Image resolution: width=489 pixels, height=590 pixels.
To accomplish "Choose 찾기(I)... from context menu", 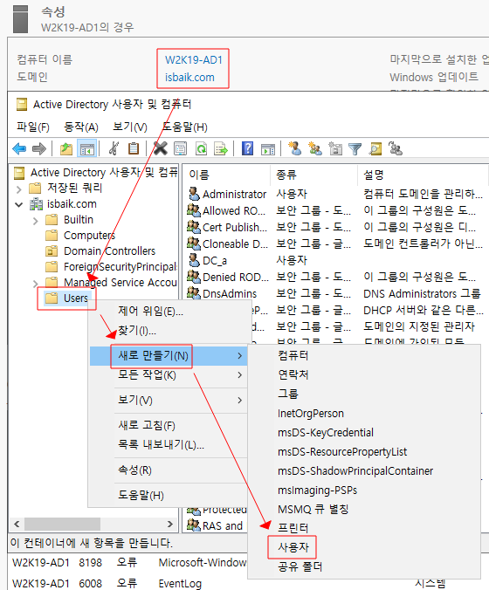I will pos(137,331).
